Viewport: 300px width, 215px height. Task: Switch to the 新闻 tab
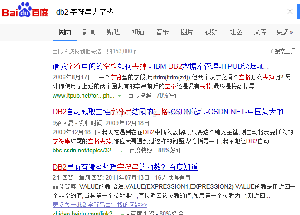tap(89, 32)
